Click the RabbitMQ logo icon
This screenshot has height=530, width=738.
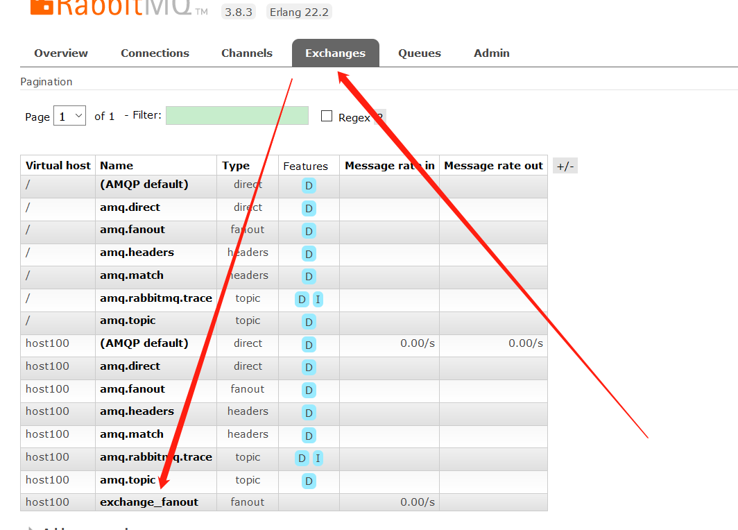pos(42,7)
